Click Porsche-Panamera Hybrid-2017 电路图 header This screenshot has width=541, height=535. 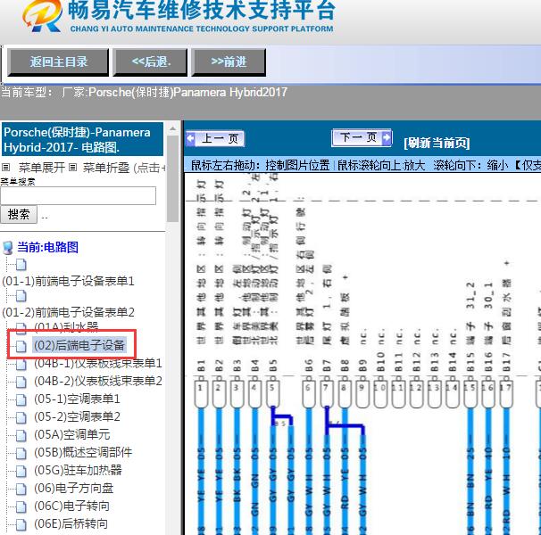click(x=82, y=140)
